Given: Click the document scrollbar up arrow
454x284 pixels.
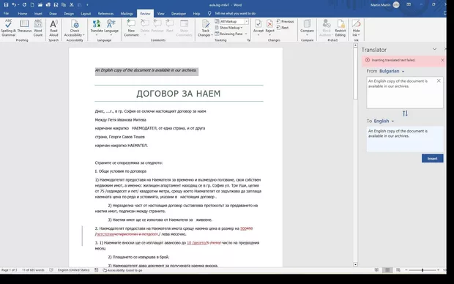Looking at the screenshot, I should (356, 45).
